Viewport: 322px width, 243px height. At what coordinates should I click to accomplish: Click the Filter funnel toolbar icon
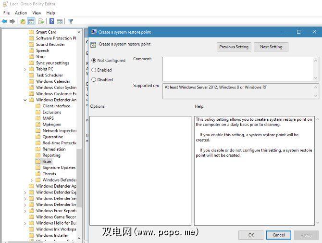pos(71,21)
